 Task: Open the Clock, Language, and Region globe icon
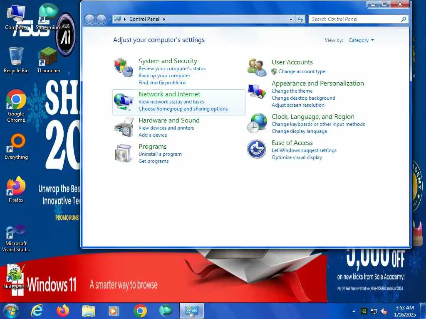click(257, 123)
